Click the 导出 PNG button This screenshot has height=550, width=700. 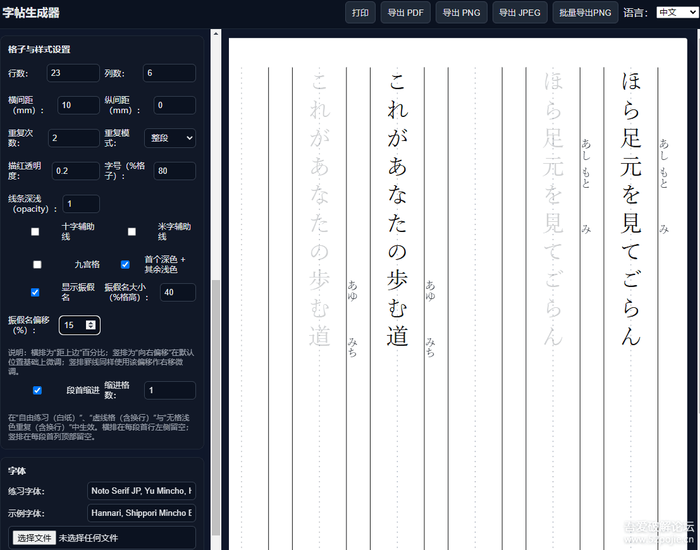pos(461,13)
